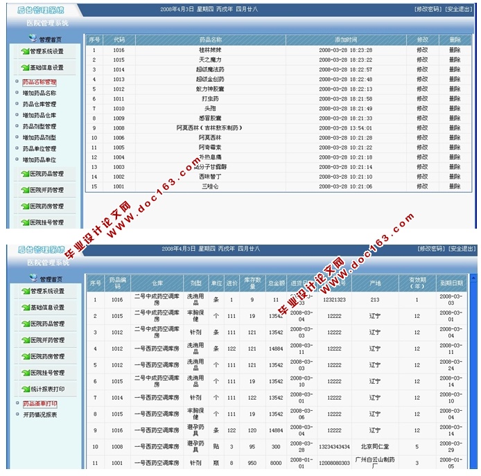Open the 药品剂型管理 page

point(40,126)
